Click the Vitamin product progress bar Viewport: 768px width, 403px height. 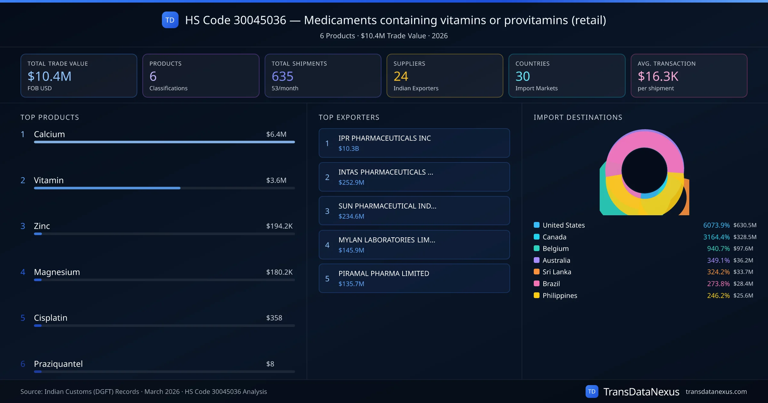click(x=164, y=188)
